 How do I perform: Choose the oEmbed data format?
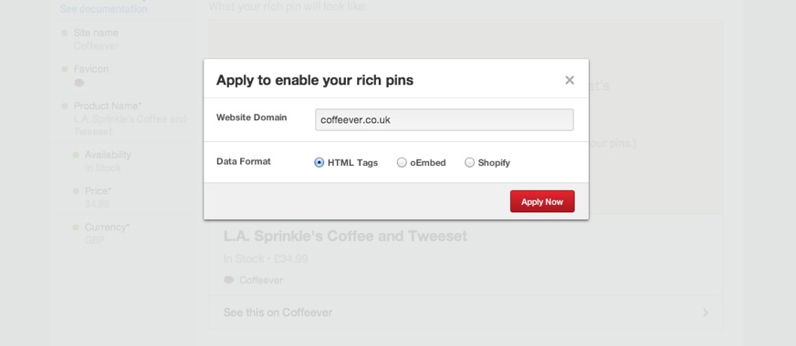point(402,163)
